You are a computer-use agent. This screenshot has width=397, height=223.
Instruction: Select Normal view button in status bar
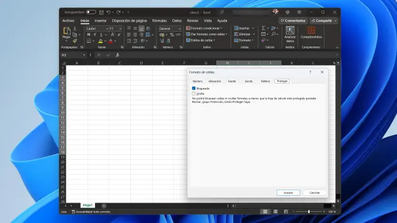265,212
